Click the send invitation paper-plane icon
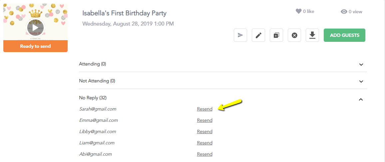385x162 pixels. coord(240,35)
